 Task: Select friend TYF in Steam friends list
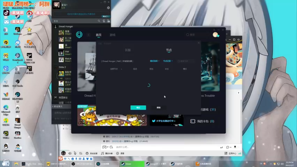[x=65, y=53]
